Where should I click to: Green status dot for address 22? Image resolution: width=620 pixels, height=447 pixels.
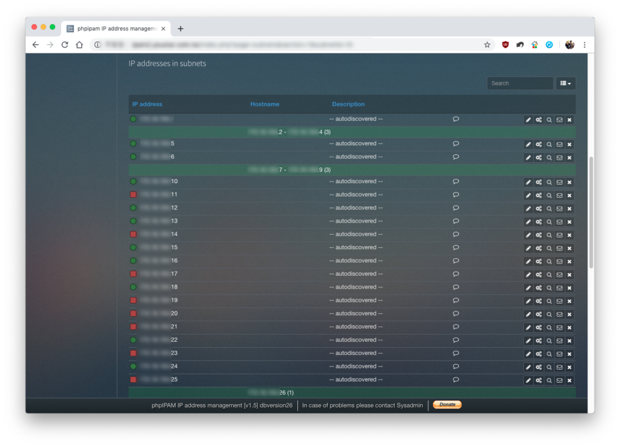tap(133, 340)
